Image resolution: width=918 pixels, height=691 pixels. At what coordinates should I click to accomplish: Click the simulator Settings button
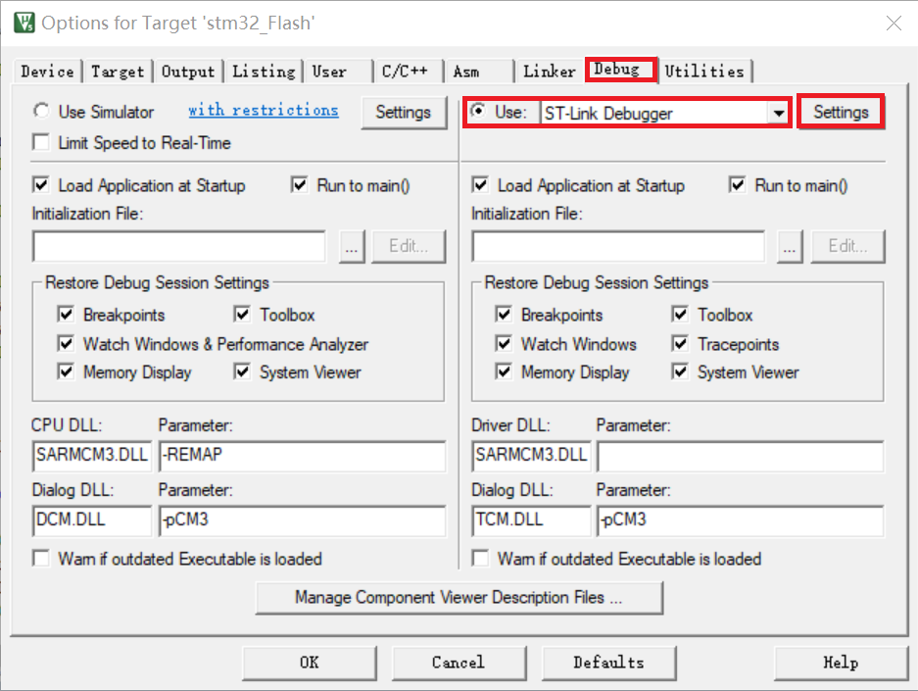coord(404,112)
